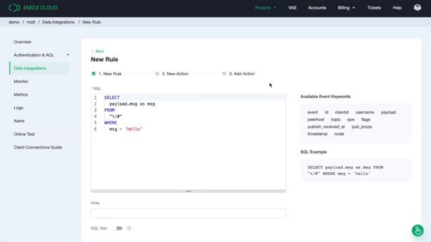The width and height of the screenshot is (431, 242).
Task: Open the Billing dropdown menu
Action: coord(346,7)
